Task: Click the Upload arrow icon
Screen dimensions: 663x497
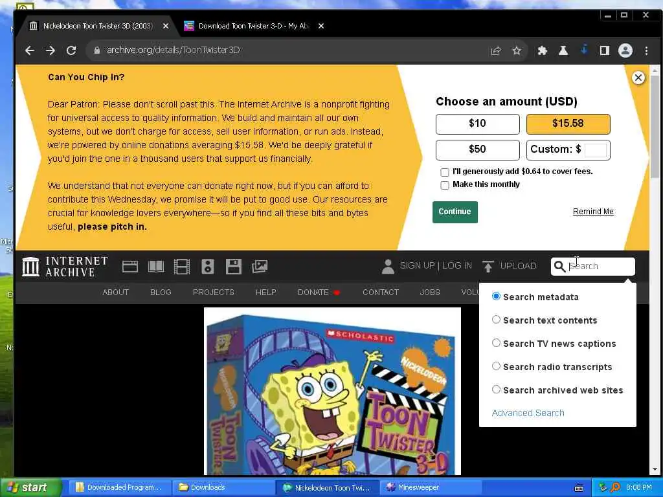Action: click(488, 267)
